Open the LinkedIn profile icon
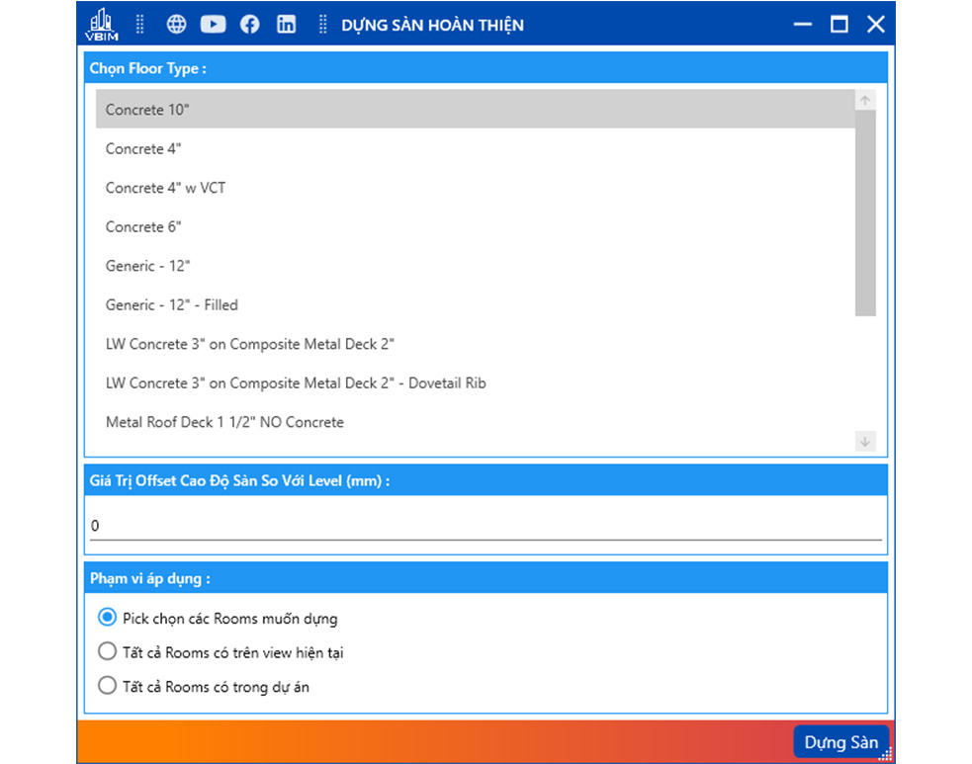The width and height of the screenshot is (972, 764). [x=286, y=25]
